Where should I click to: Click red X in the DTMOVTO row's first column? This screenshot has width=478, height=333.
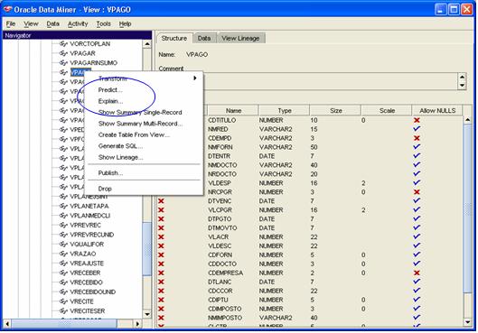pyautogui.click(x=161, y=228)
